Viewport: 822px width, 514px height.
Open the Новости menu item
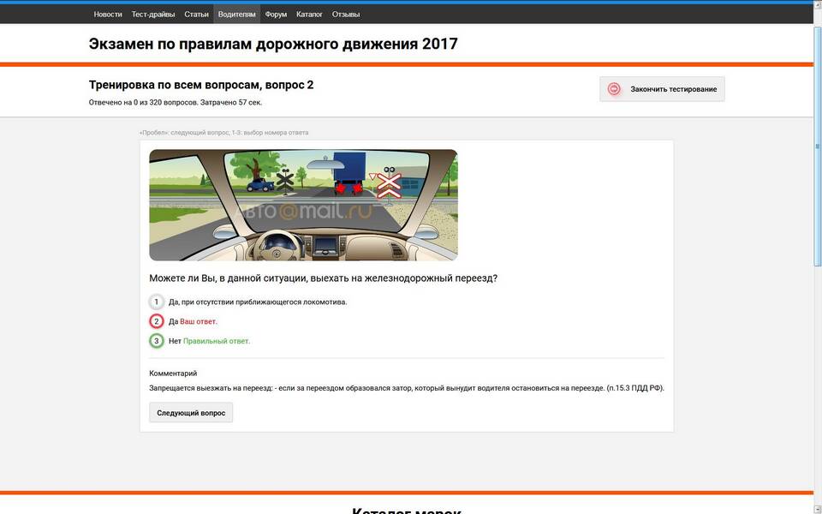107,15
